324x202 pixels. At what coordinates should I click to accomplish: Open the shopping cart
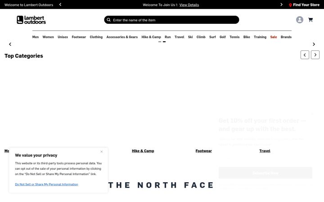[x=310, y=20]
